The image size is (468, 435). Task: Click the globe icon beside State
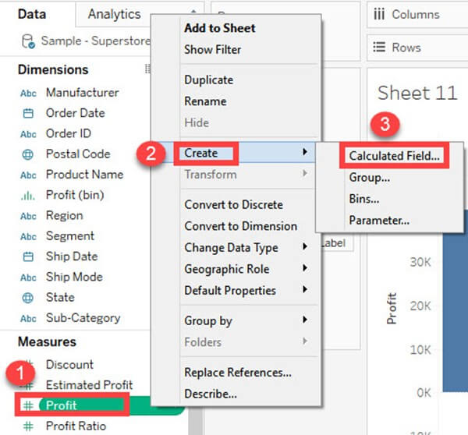click(x=28, y=297)
